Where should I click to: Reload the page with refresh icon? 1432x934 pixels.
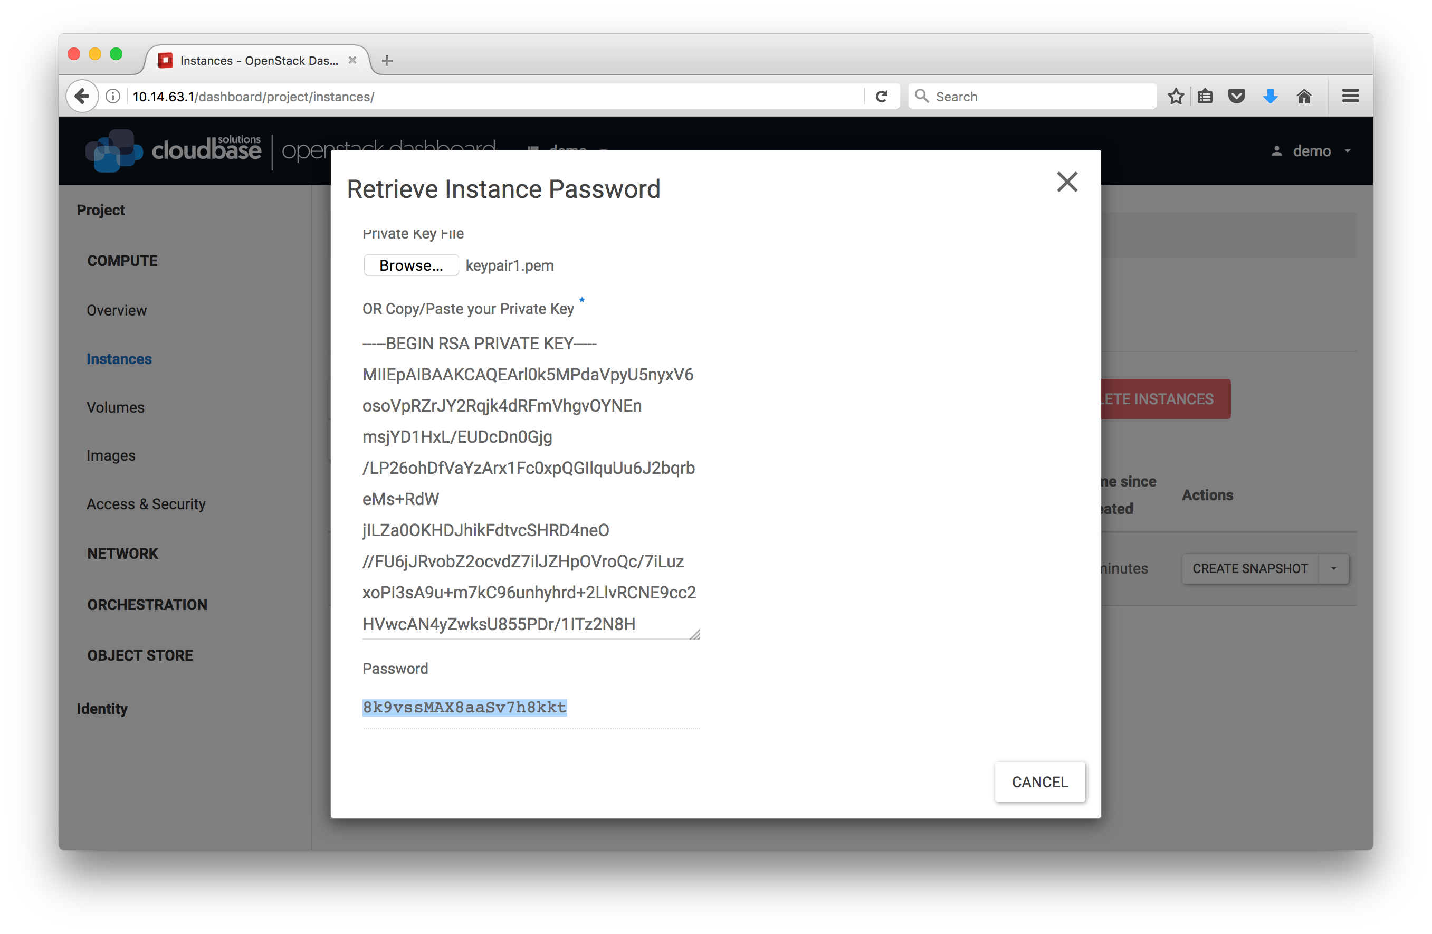pyautogui.click(x=882, y=96)
